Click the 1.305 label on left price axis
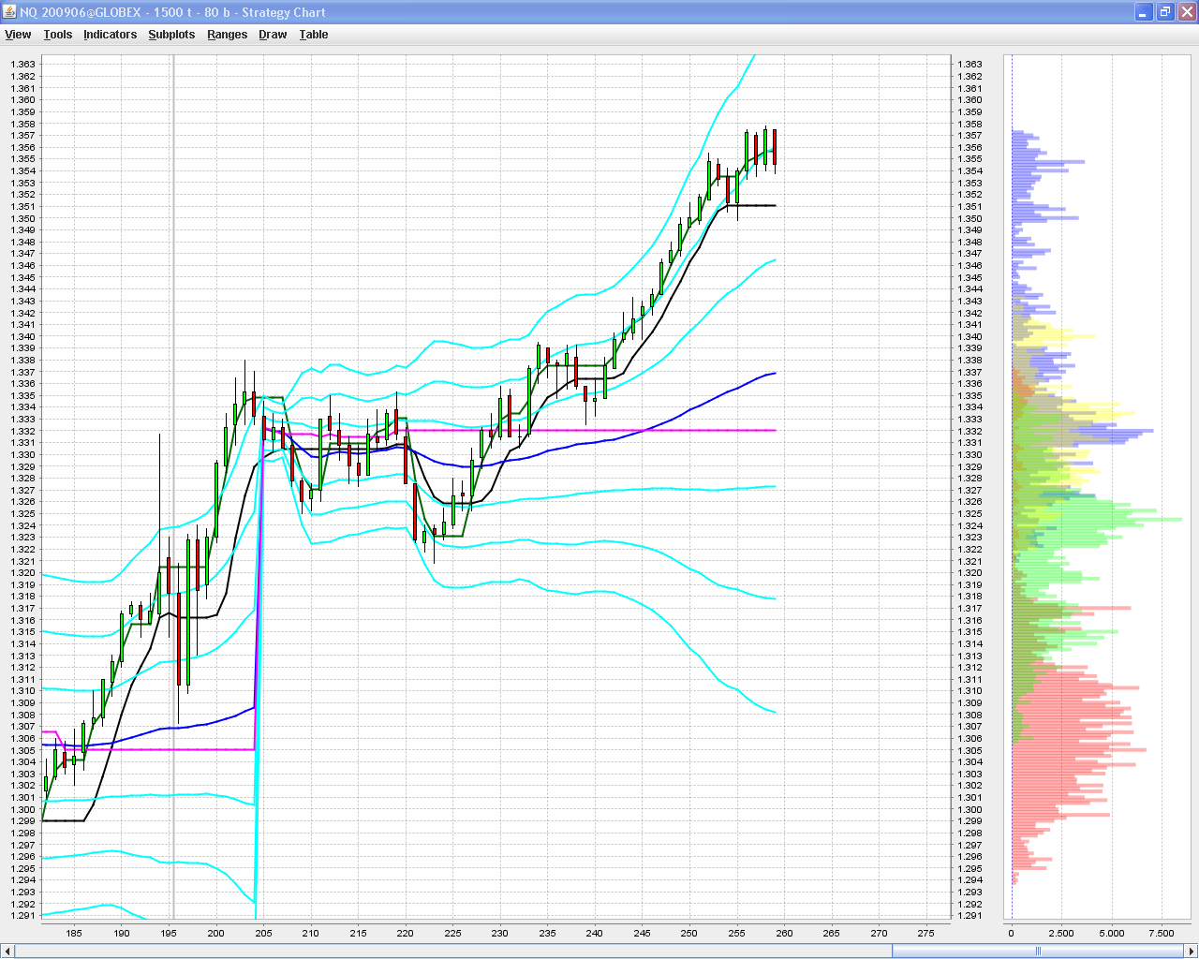Image resolution: width=1199 pixels, height=959 pixels. tap(22, 750)
